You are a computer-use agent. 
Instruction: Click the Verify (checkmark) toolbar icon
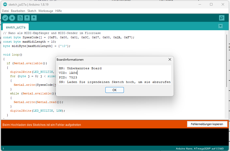point(5,18)
